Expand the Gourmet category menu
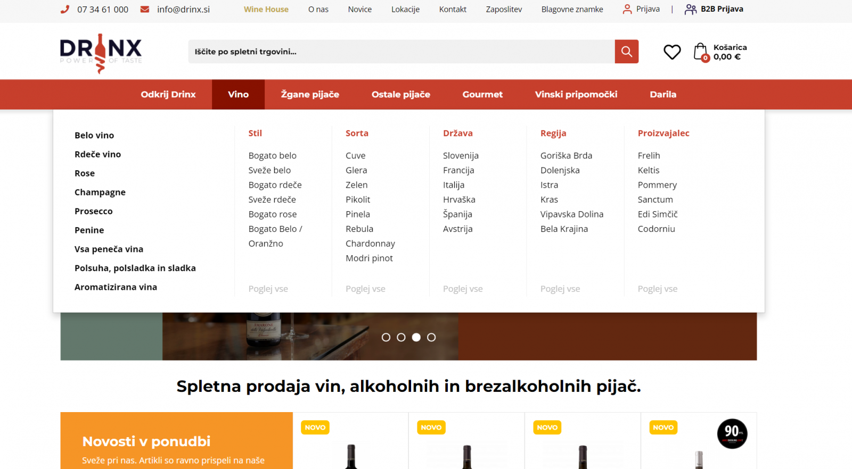 482,94
